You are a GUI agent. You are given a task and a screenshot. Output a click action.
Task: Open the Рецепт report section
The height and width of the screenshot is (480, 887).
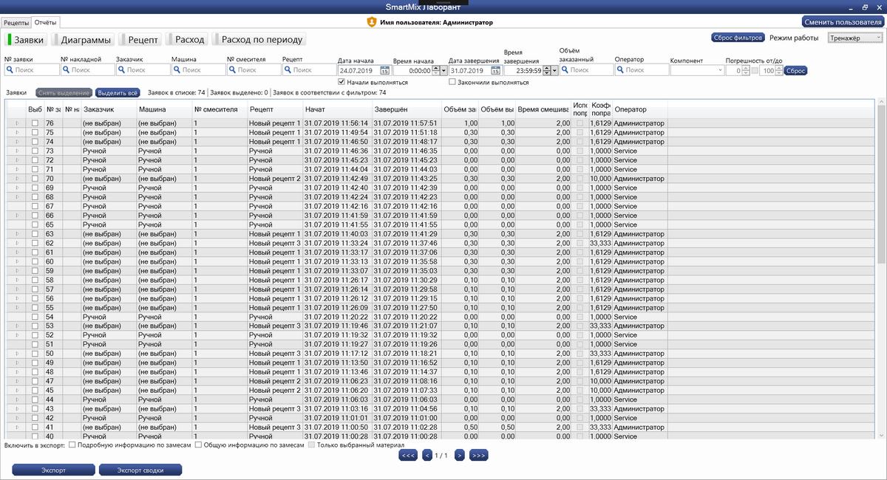pos(141,40)
